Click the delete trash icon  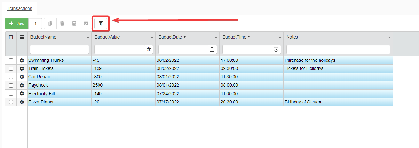coord(62,24)
